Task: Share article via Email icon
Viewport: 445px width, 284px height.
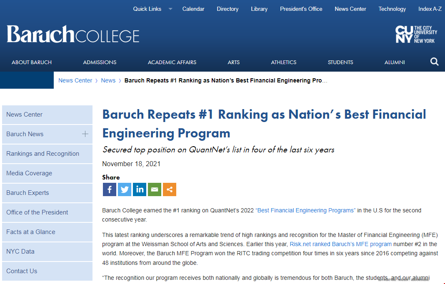Action: coord(155,189)
